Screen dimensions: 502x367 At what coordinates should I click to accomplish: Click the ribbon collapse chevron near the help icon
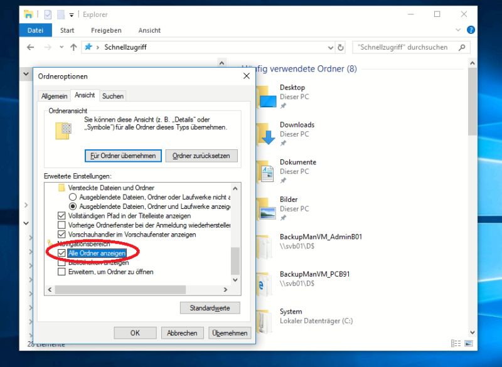[458, 29]
